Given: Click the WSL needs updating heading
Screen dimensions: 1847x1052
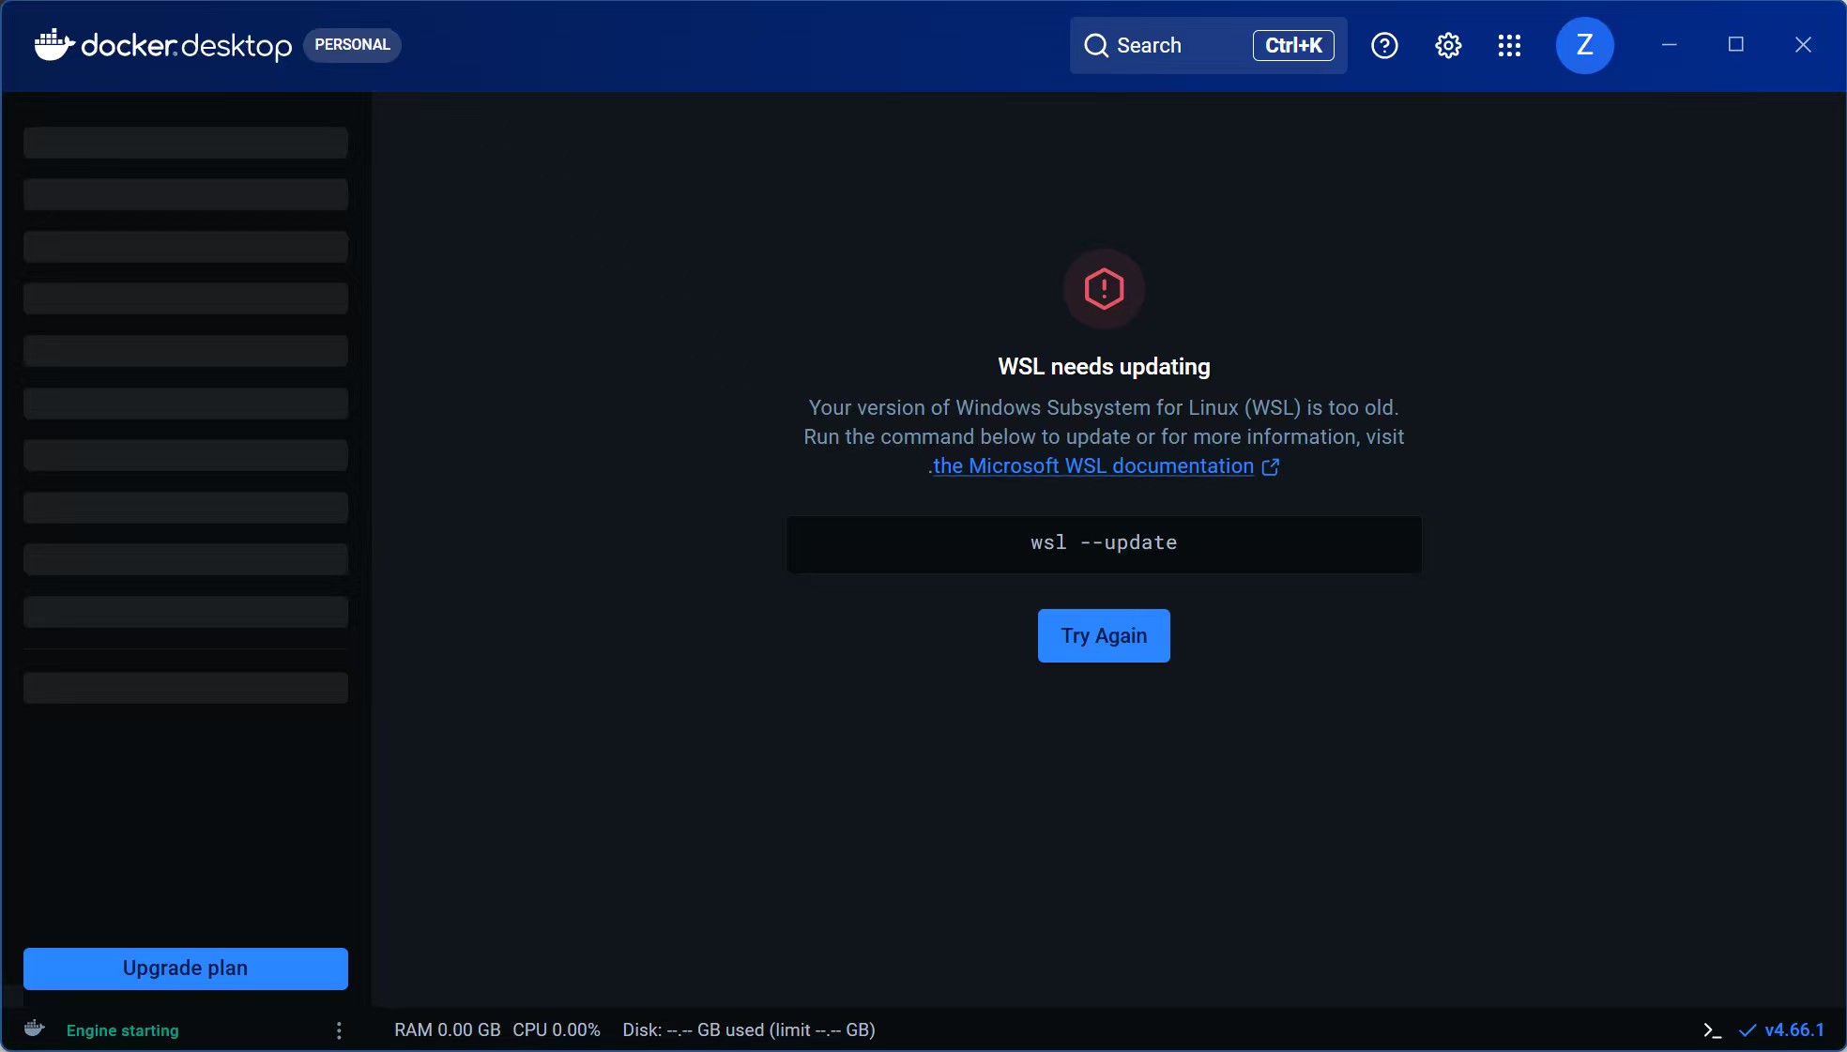Looking at the screenshot, I should 1104,366.
